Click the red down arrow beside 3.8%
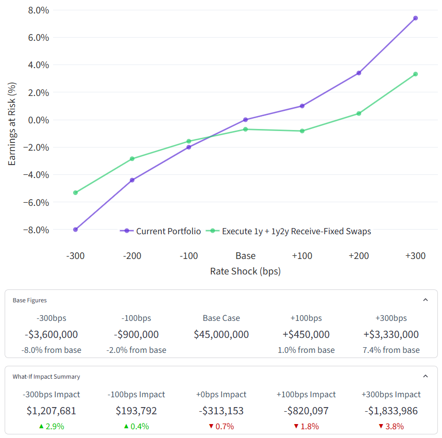442x438 pixels. click(381, 427)
